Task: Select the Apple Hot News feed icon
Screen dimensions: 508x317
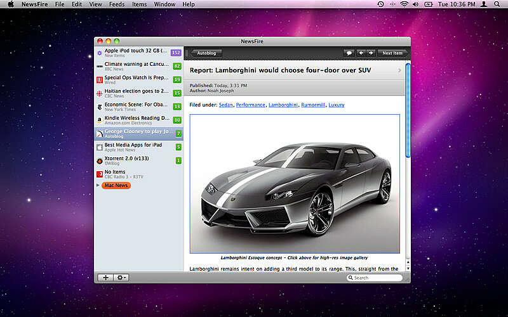Action: (100, 147)
